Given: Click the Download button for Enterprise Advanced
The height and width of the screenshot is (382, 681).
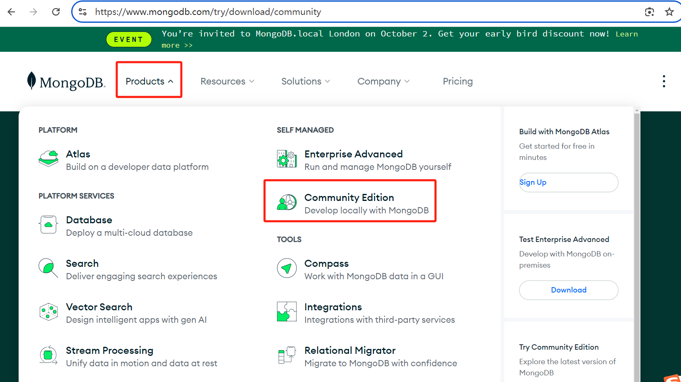Looking at the screenshot, I should pos(568,290).
